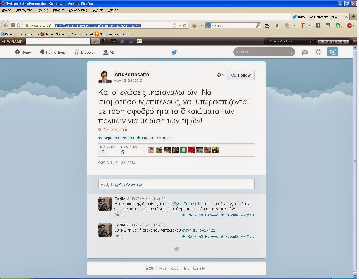The width and height of the screenshot is (359, 279).
Task: Click the Twitter bird in Winamp toolbar
Action: pos(122,41)
